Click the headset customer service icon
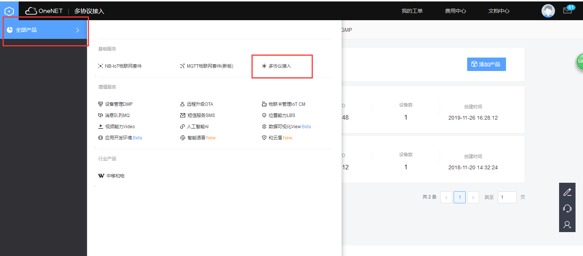The height and width of the screenshot is (256, 583). (567, 208)
